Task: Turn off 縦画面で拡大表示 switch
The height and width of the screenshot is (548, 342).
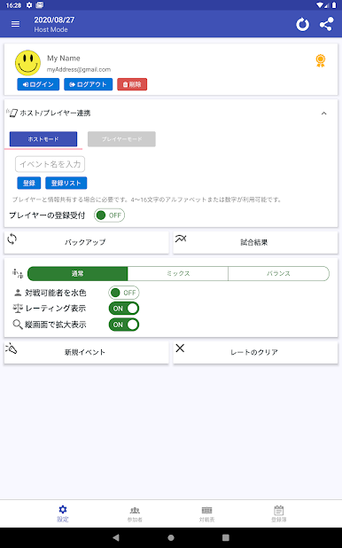Action: pos(124,325)
